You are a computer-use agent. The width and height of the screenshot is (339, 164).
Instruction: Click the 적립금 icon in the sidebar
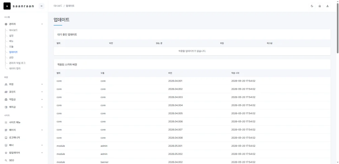click(6, 99)
